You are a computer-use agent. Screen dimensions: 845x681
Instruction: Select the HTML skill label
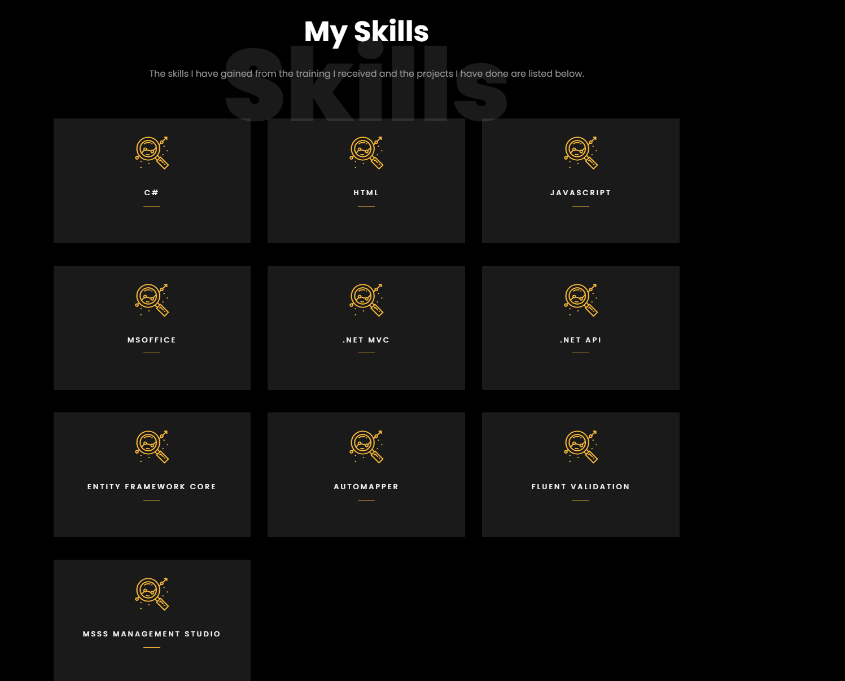[x=366, y=192]
